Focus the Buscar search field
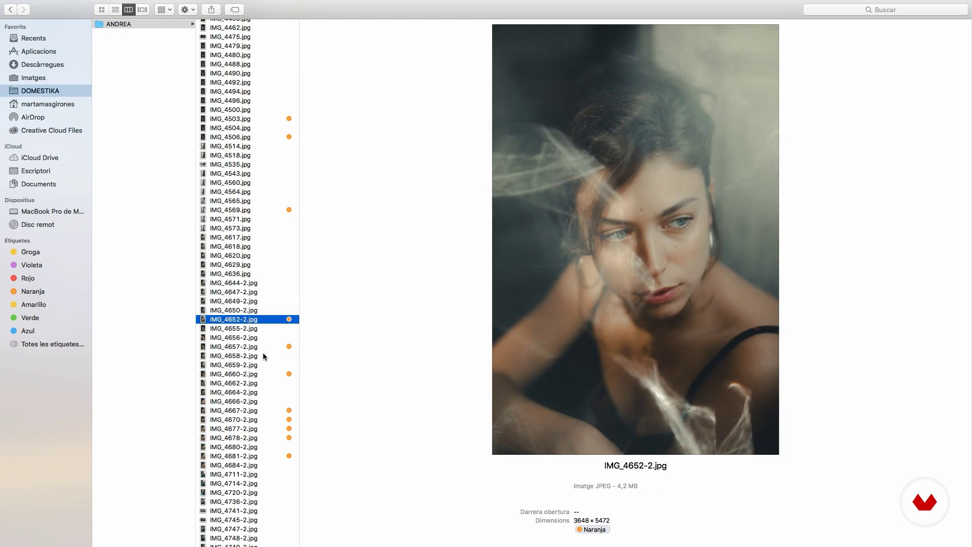 point(885,10)
